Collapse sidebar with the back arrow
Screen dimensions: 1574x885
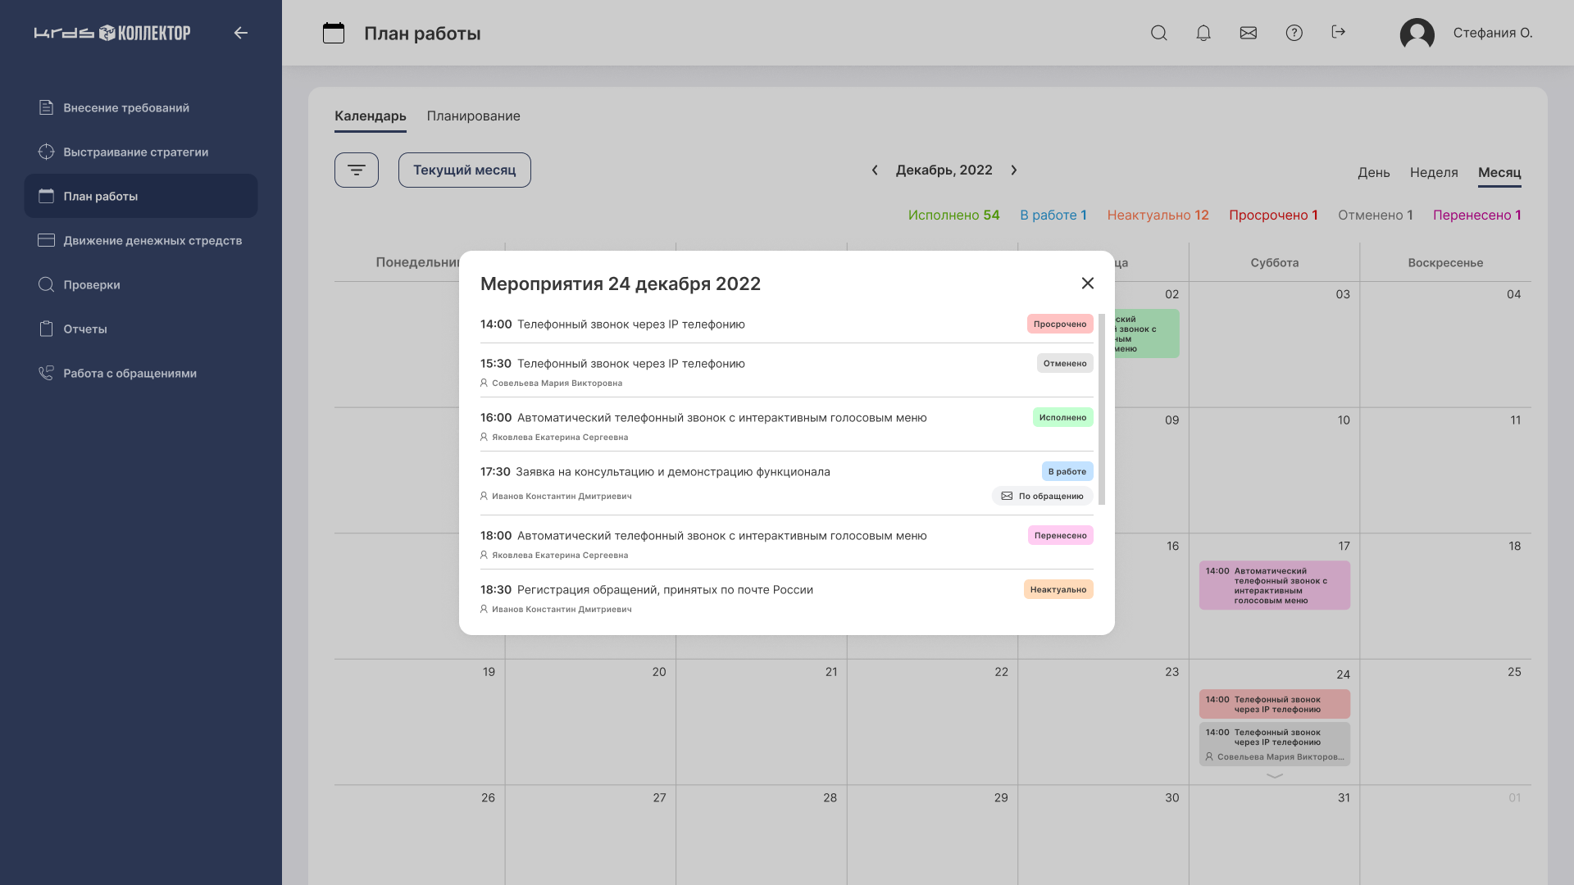(x=240, y=33)
